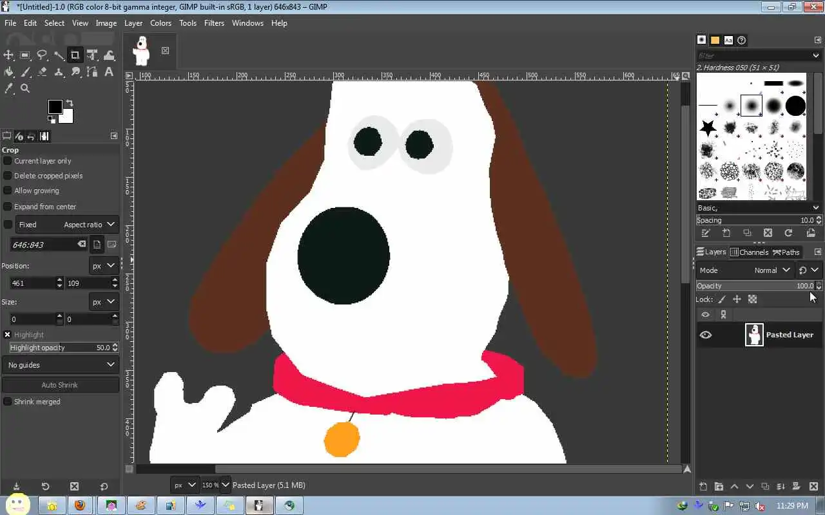Create a new layer button
Viewport: 825px width, 515px height.
click(x=703, y=487)
